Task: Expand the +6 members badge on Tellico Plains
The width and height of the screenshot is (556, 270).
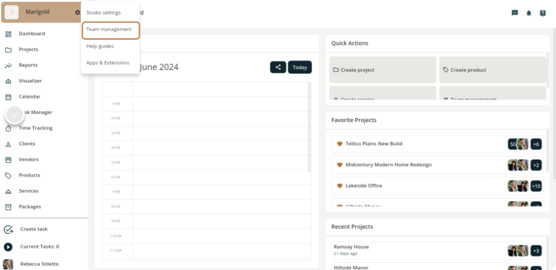Action: pyautogui.click(x=536, y=144)
